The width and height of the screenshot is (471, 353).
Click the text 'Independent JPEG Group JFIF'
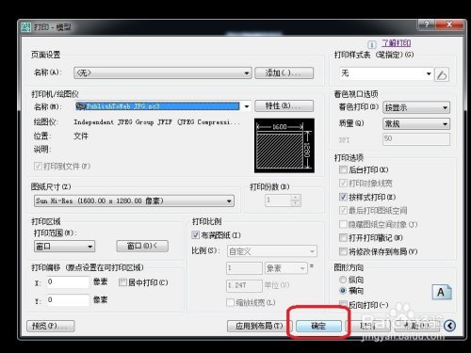[x=122, y=122]
